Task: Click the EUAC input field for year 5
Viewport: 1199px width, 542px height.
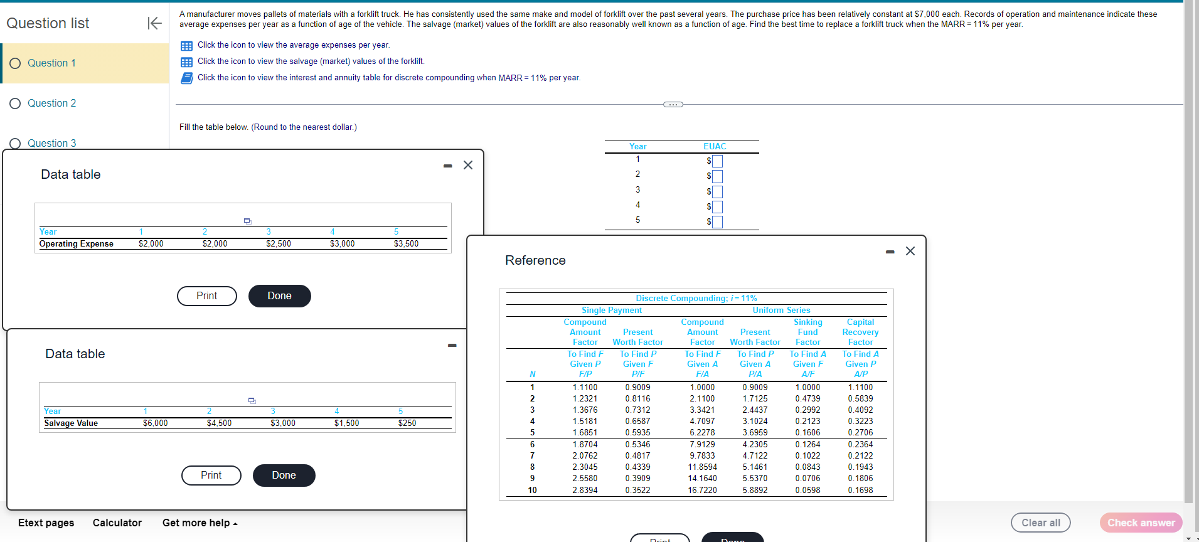Action: coord(718,222)
